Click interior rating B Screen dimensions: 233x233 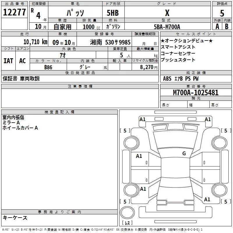click(227, 27)
